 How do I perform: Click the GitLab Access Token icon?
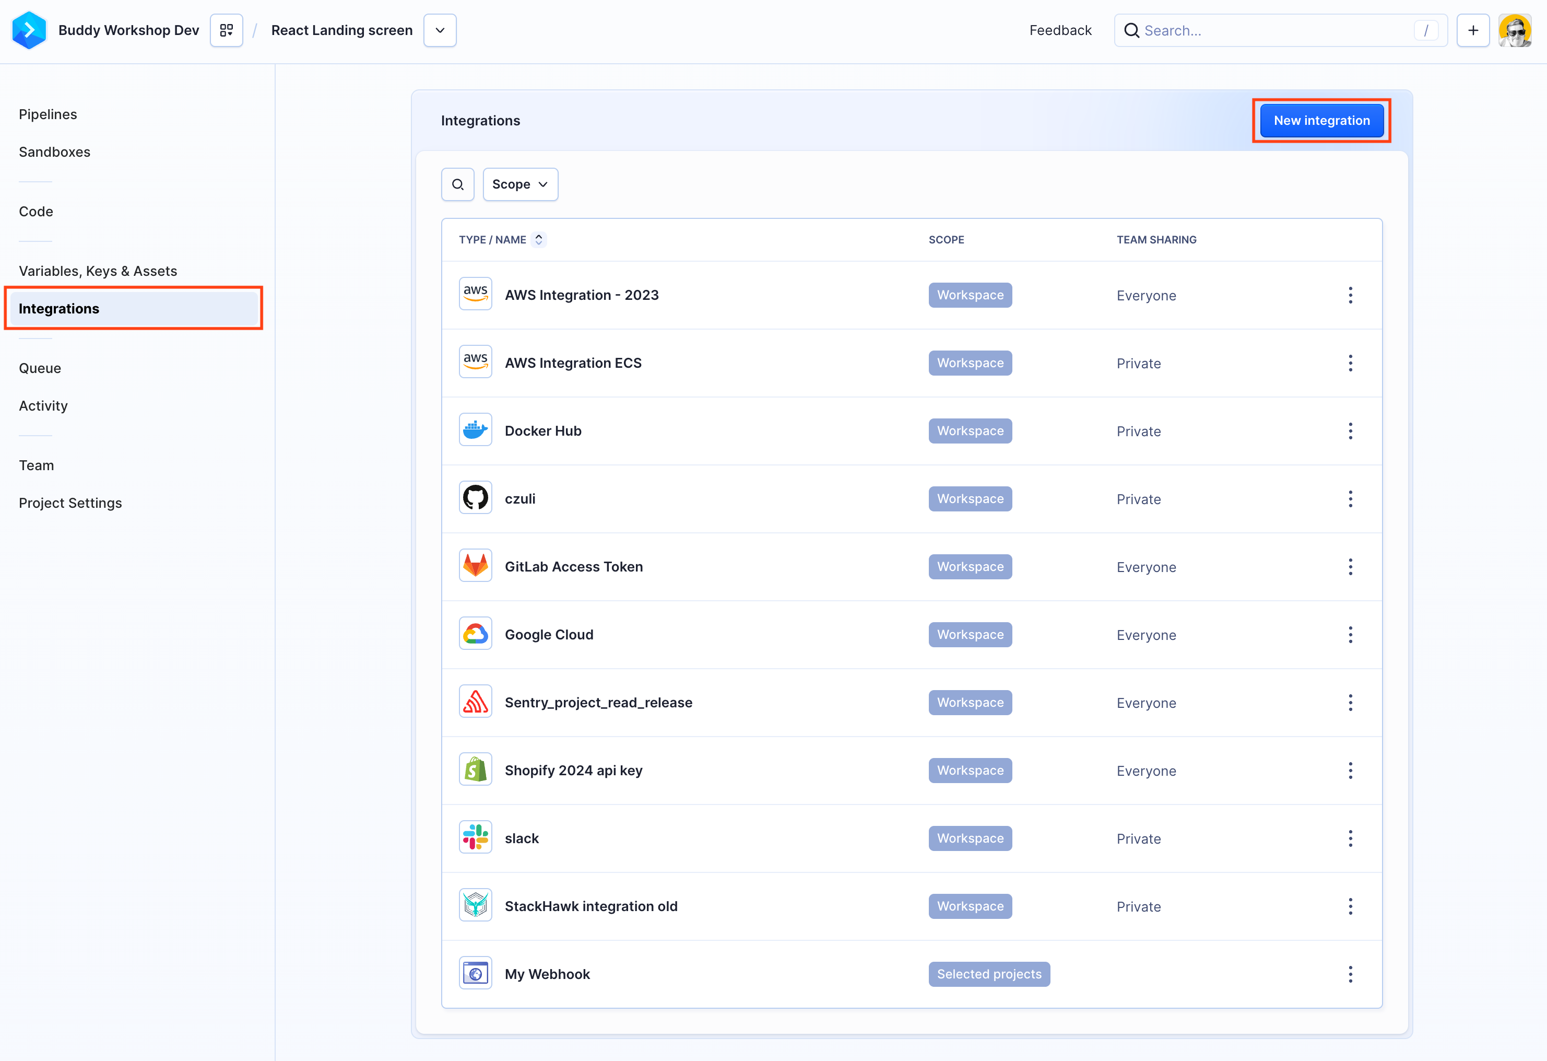pos(475,567)
